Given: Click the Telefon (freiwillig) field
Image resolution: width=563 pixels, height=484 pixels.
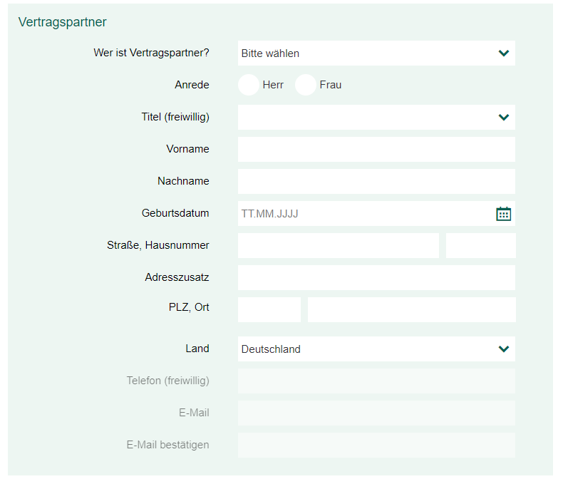Looking at the screenshot, I should (x=376, y=381).
